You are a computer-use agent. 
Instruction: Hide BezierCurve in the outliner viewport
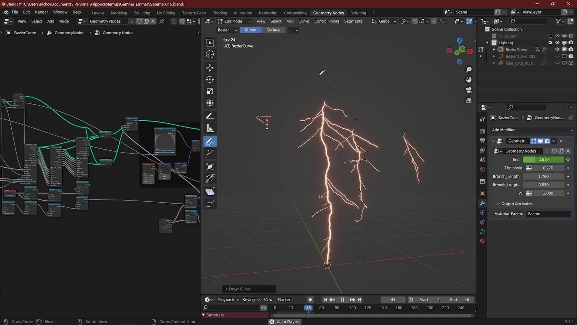tap(557, 49)
